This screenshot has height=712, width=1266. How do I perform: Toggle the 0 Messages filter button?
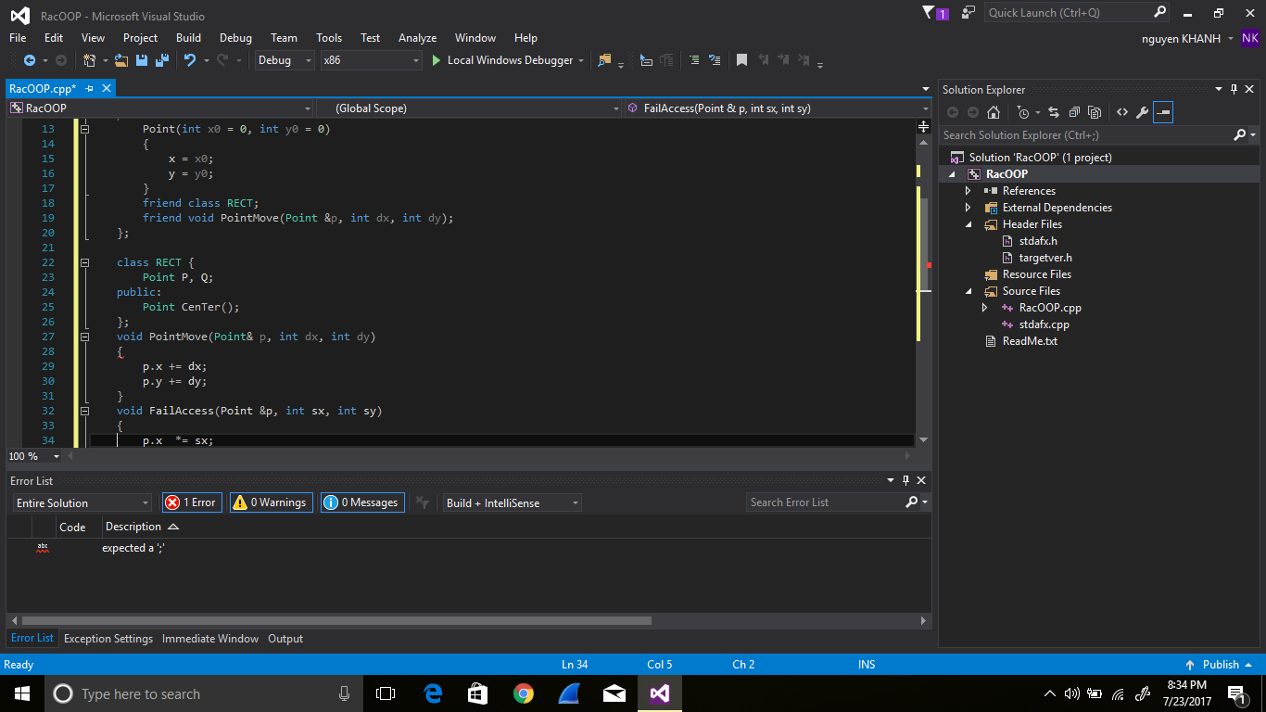point(362,502)
